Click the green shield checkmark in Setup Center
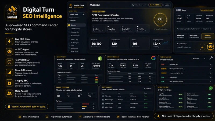 211,88
